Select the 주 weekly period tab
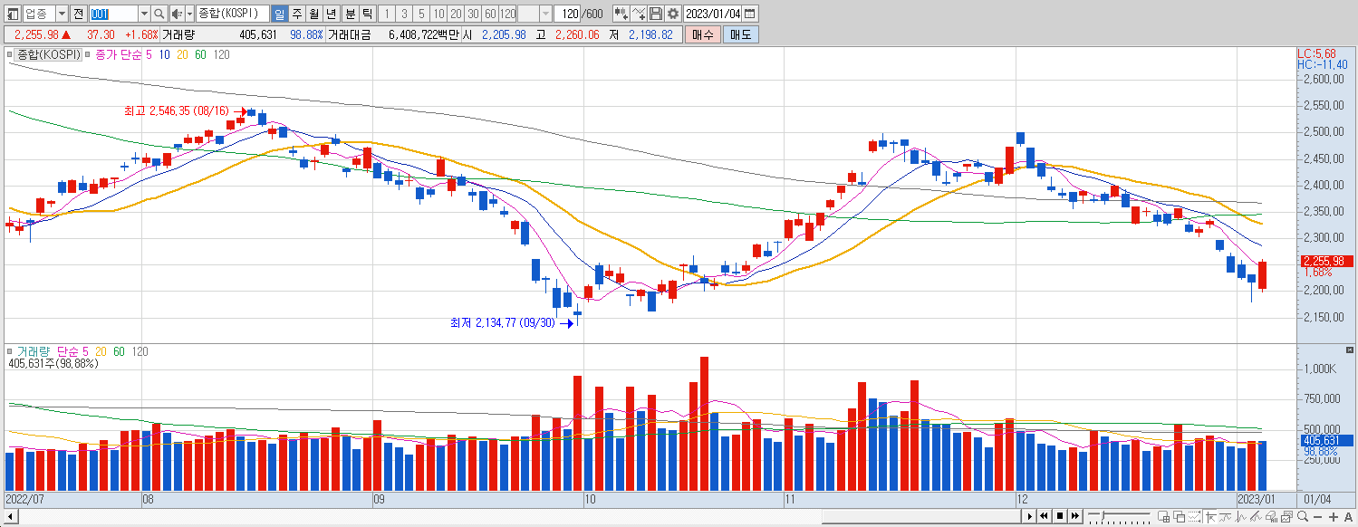Image resolution: width=1358 pixels, height=527 pixels. coord(296,14)
